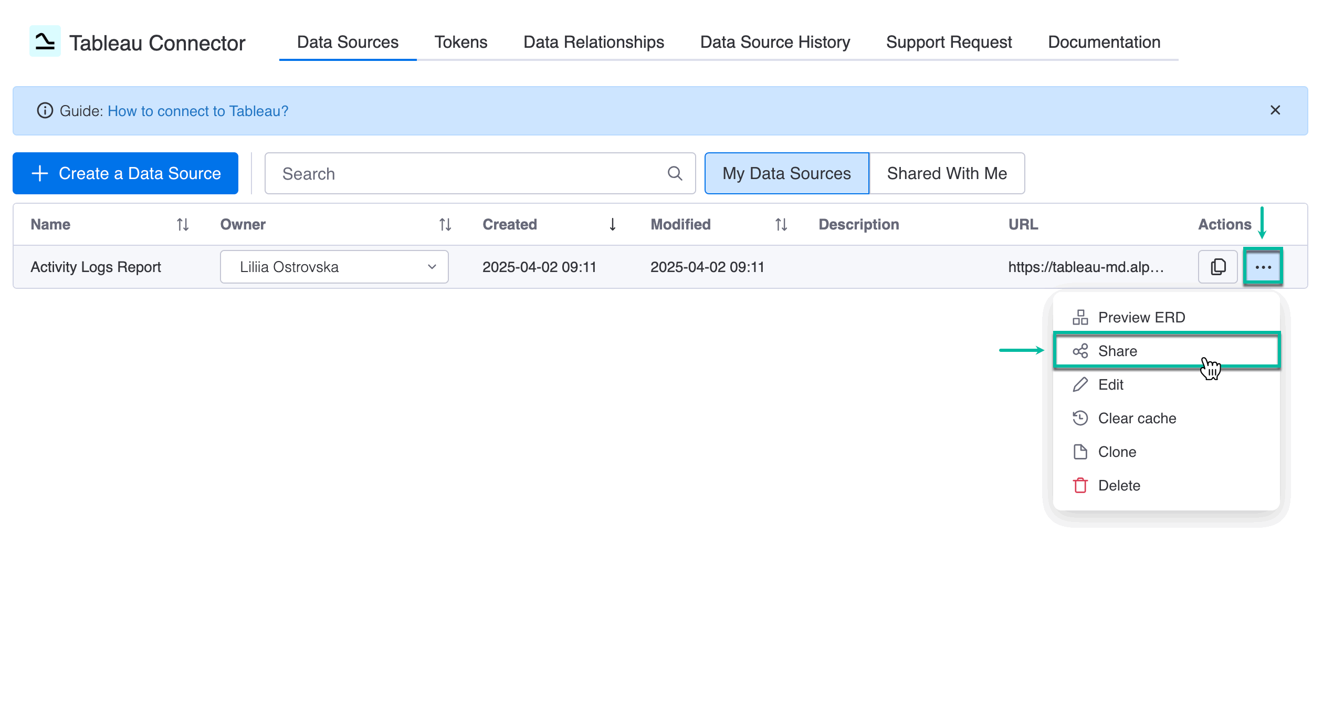The width and height of the screenshot is (1323, 710).
Task: Click the Clear cache clock icon
Action: tap(1080, 418)
